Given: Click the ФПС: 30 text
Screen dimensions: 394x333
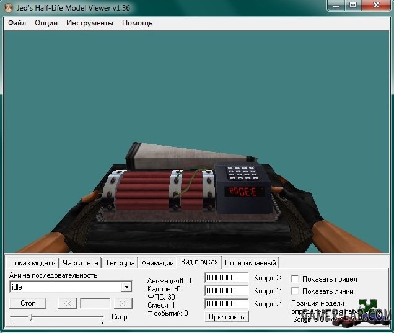Looking at the screenshot, I should point(161,297).
